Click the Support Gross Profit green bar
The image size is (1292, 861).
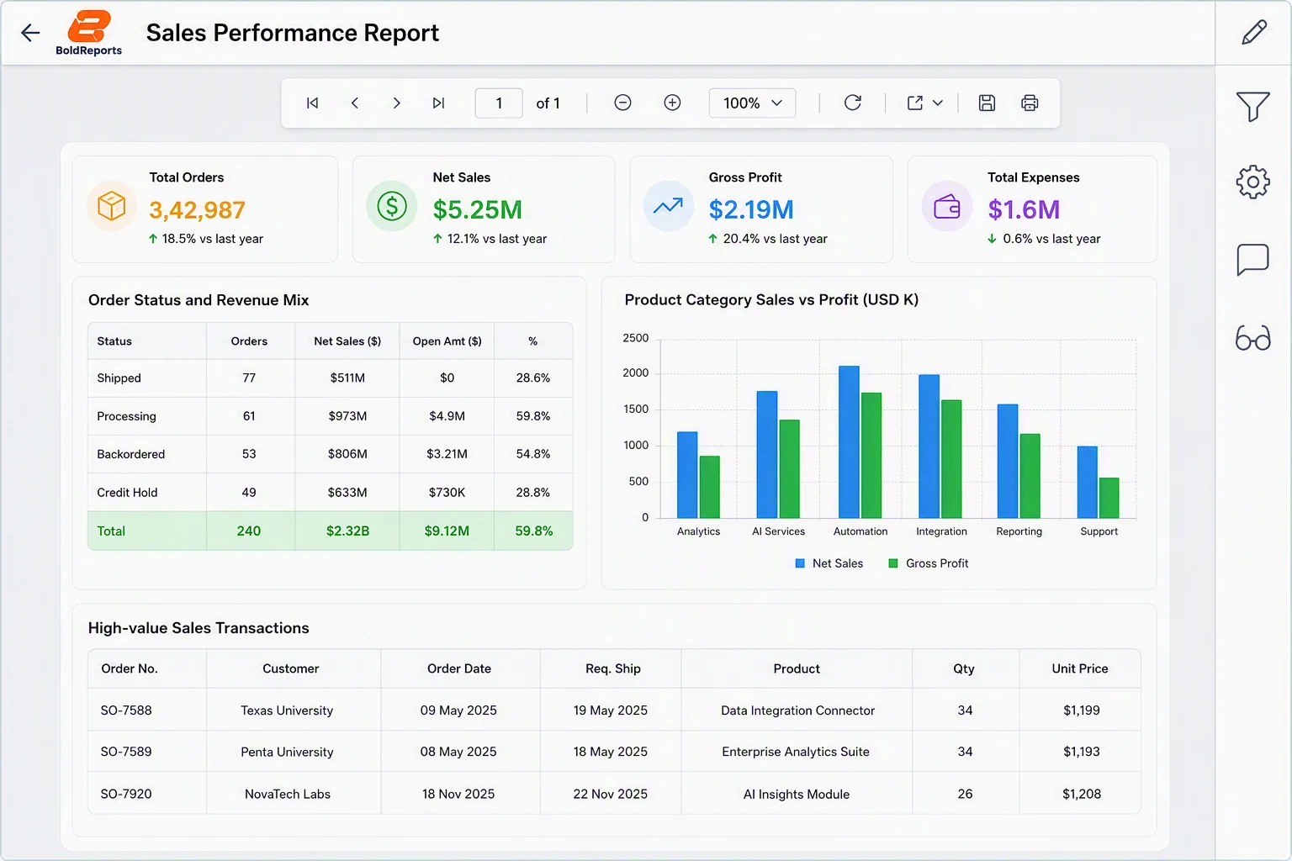coord(1109,498)
